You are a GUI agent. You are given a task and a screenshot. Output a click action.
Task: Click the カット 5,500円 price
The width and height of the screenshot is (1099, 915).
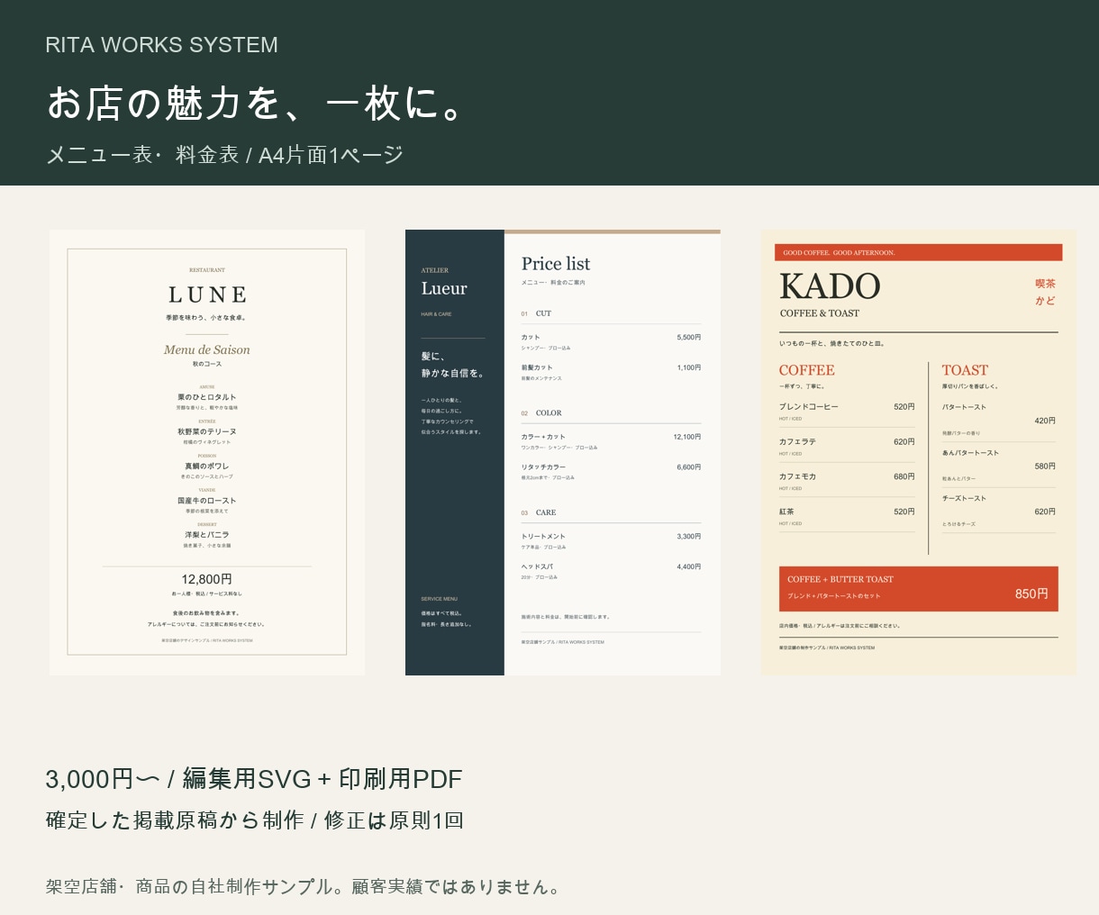[x=689, y=338]
